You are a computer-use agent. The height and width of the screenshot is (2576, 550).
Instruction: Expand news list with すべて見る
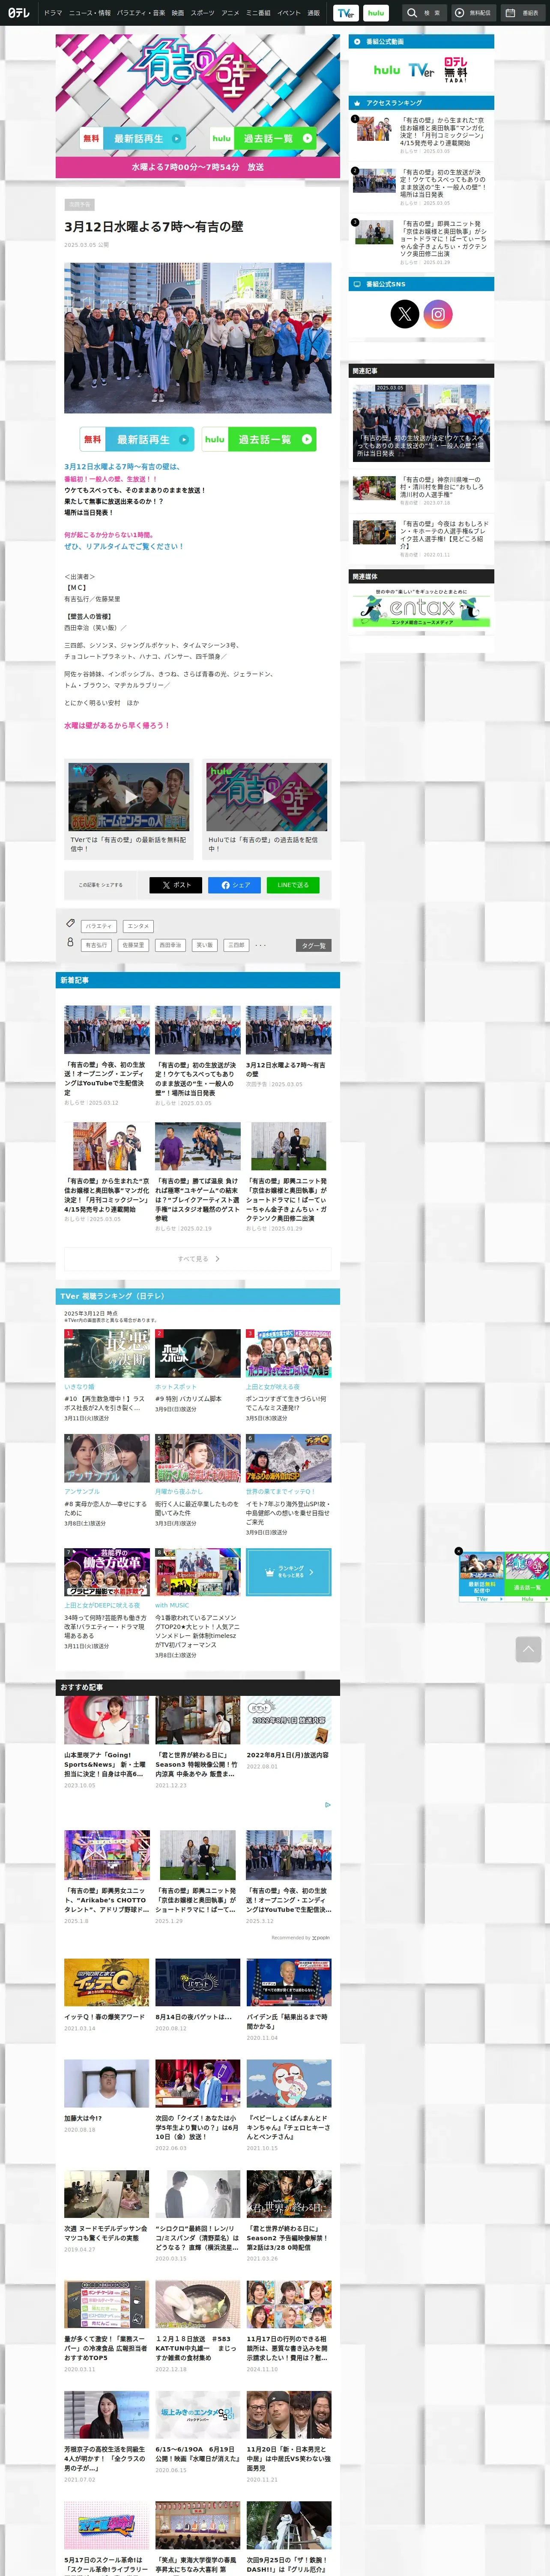(197, 1259)
